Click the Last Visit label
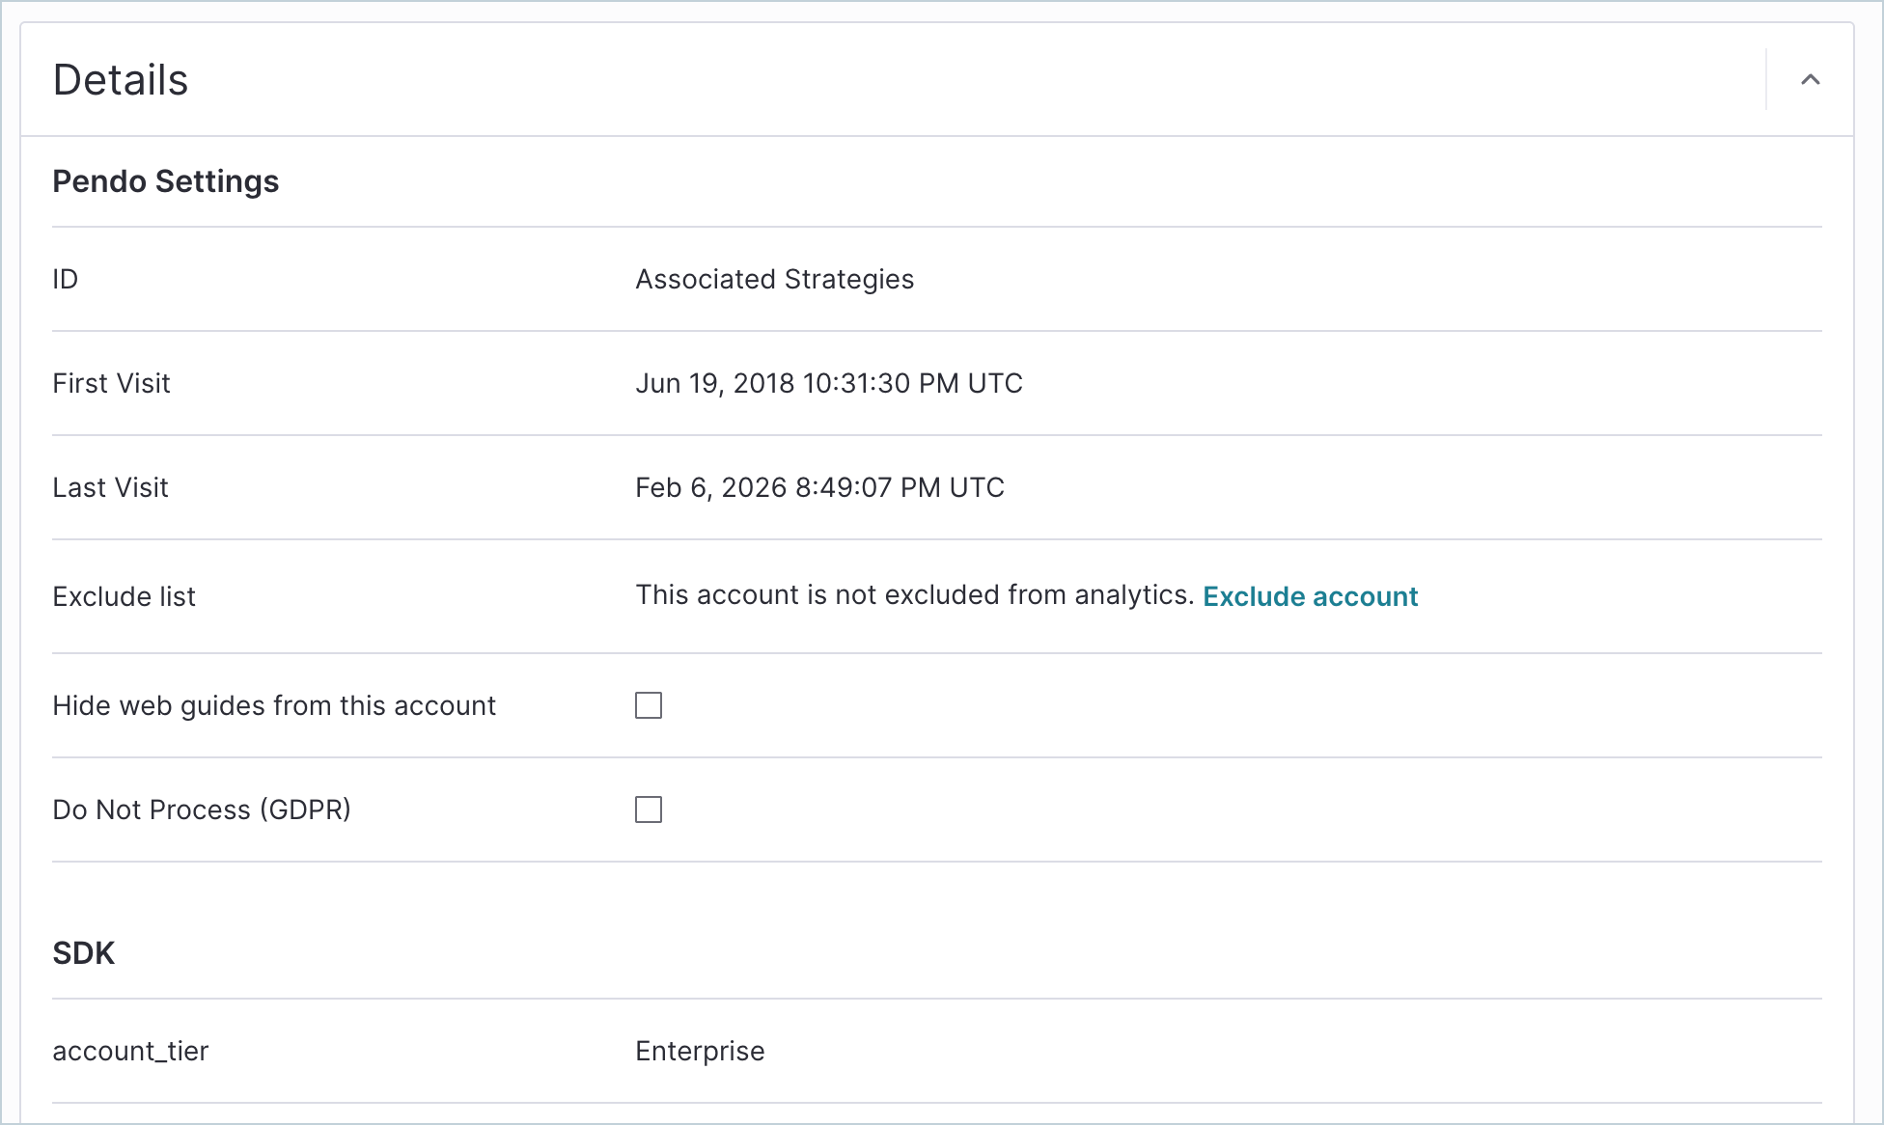Screen dimensions: 1884x1125 point(110,487)
